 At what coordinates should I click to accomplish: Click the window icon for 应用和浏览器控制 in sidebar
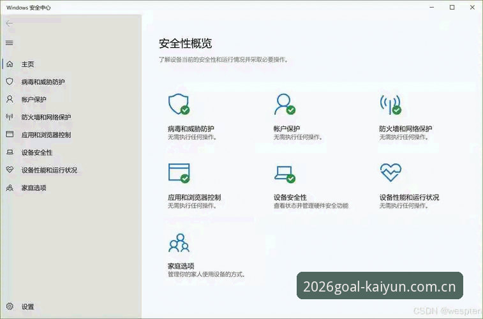pos(10,134)
